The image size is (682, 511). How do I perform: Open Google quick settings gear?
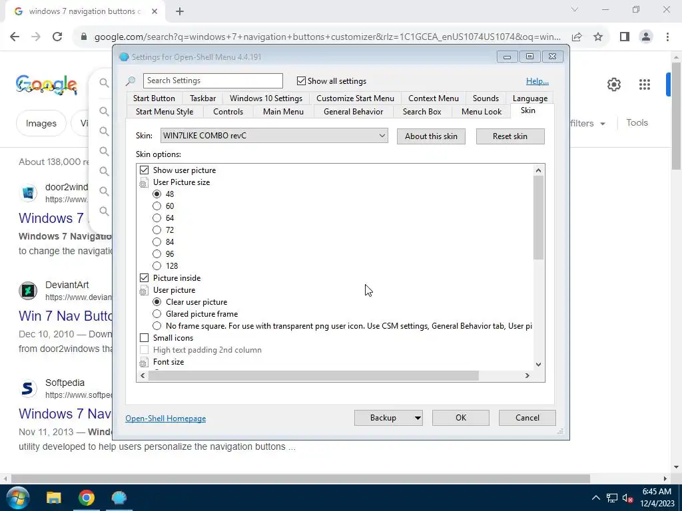tap(613, 85)
